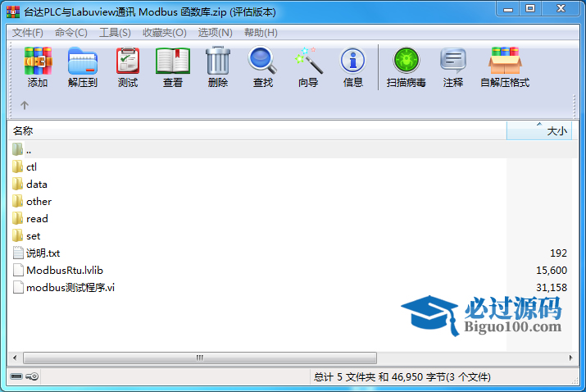Viewport: 586px width, 392px height.
Task: Click the ctl folder icon
Action: (17, 166)
